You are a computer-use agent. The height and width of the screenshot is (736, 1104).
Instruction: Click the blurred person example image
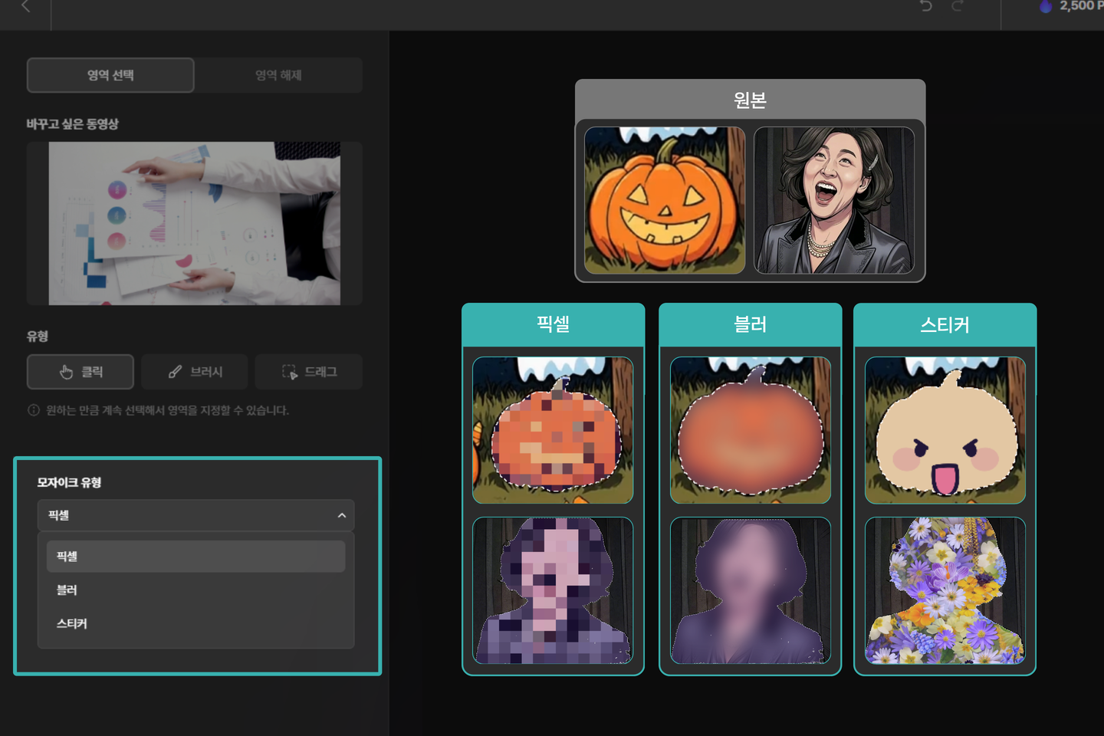(x=751, y=590)
